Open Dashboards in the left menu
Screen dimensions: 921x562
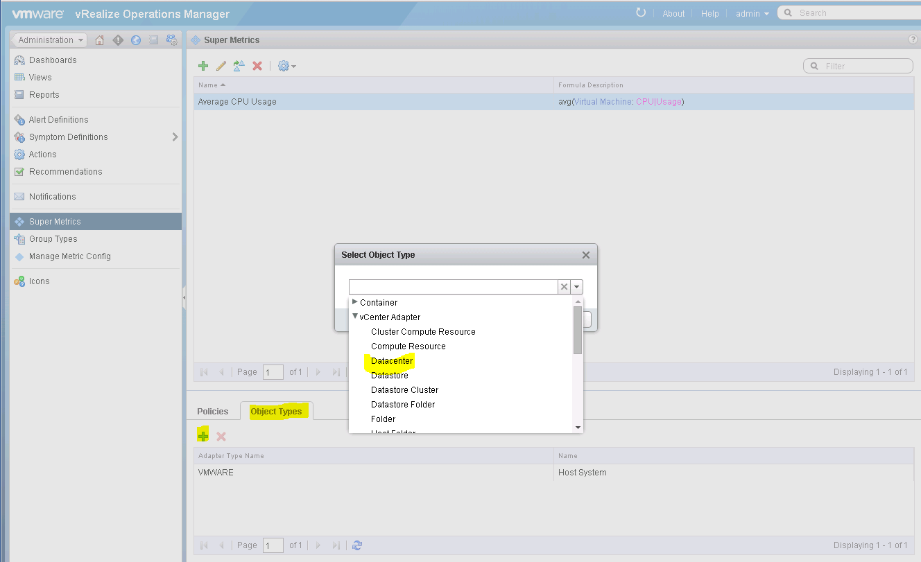[53, 60]
